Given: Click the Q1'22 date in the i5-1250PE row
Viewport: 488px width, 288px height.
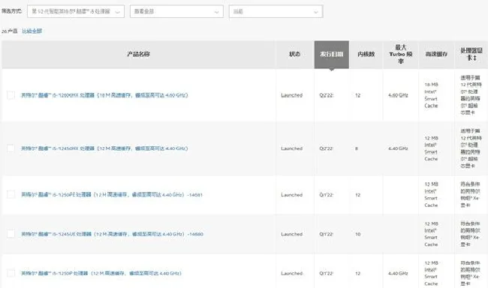Looking at the screenshot, I should click(x=326, y=195).
